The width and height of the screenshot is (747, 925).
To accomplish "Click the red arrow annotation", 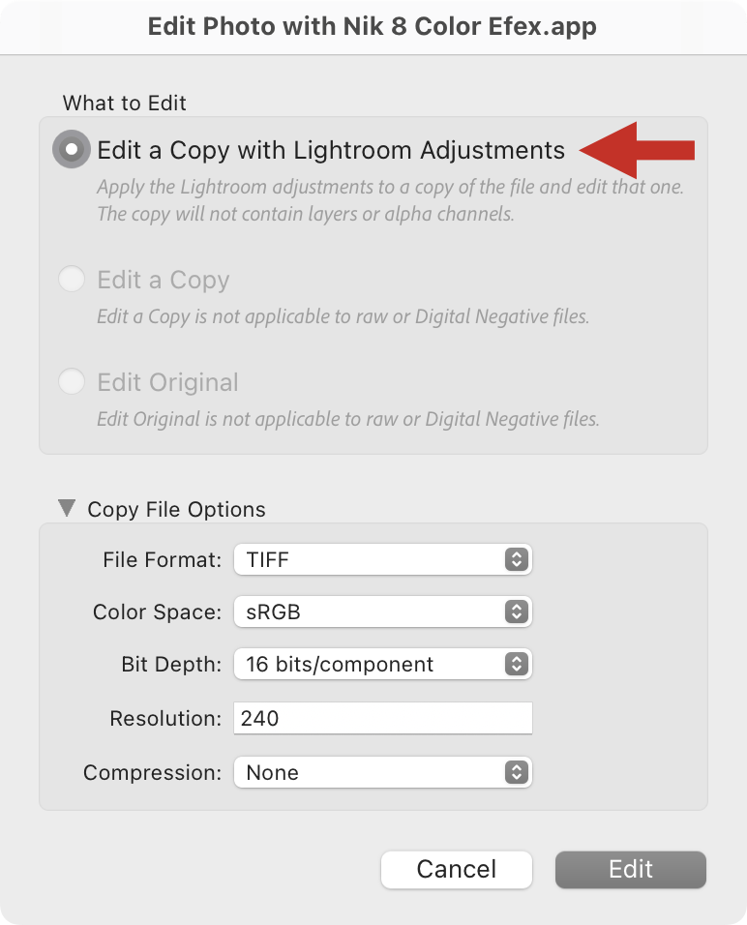I will pyautogui.click(x=638, y=150).
